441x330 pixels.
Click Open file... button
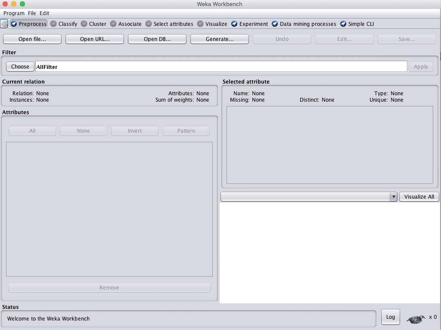pyautogui.click(x=32, y=39)
